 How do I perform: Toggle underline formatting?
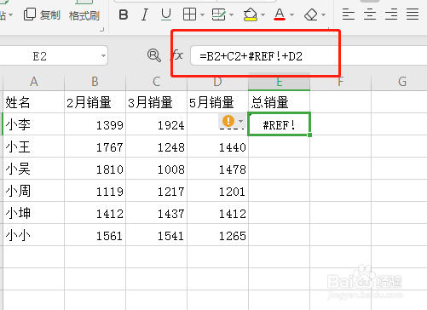point(166,14)
